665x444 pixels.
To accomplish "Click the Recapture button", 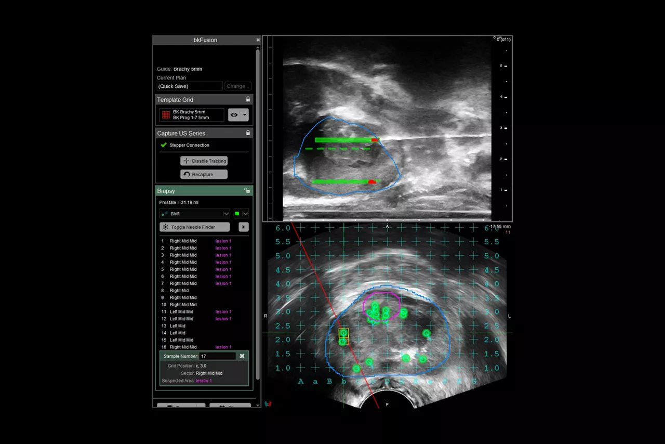I will pyautogui.click(x=204, y=174).
